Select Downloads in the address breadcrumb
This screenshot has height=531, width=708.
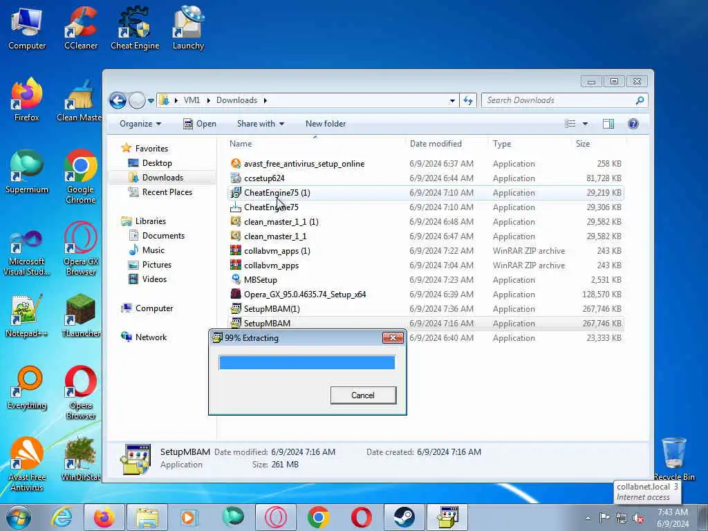[x=236, y=100]
